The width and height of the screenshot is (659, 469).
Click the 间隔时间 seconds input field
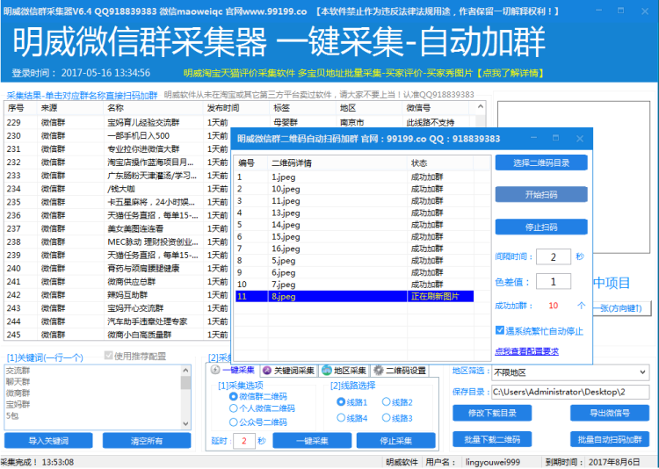[554, 256]
